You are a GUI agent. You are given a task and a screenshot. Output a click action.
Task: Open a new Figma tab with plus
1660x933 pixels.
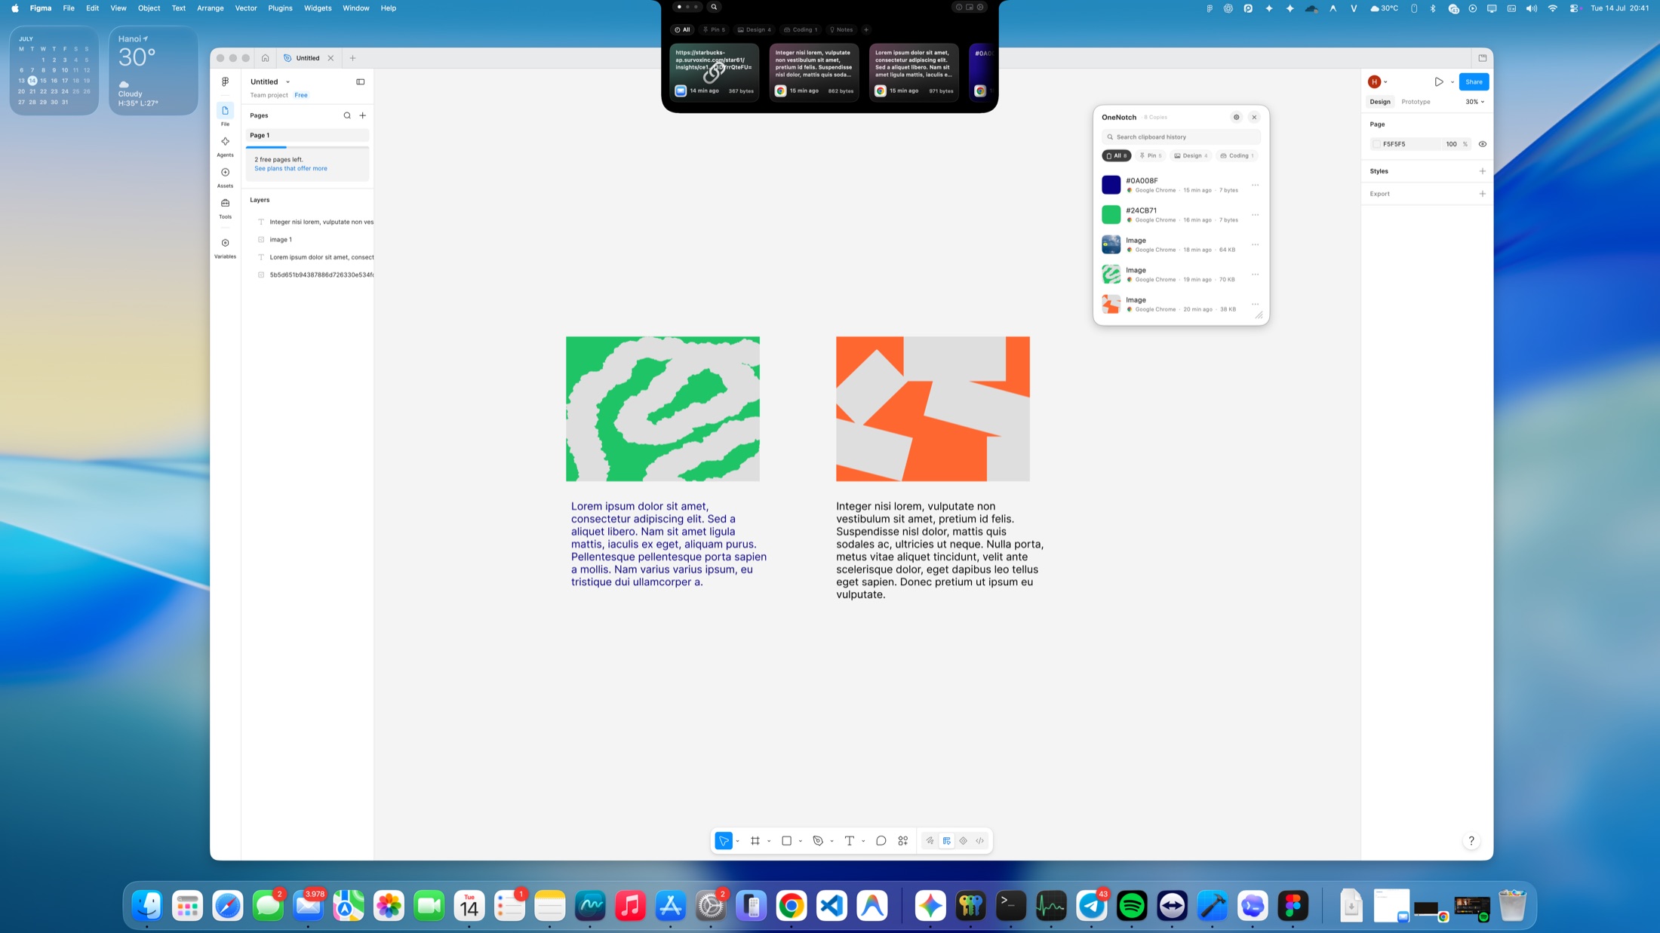coord(352,58)
